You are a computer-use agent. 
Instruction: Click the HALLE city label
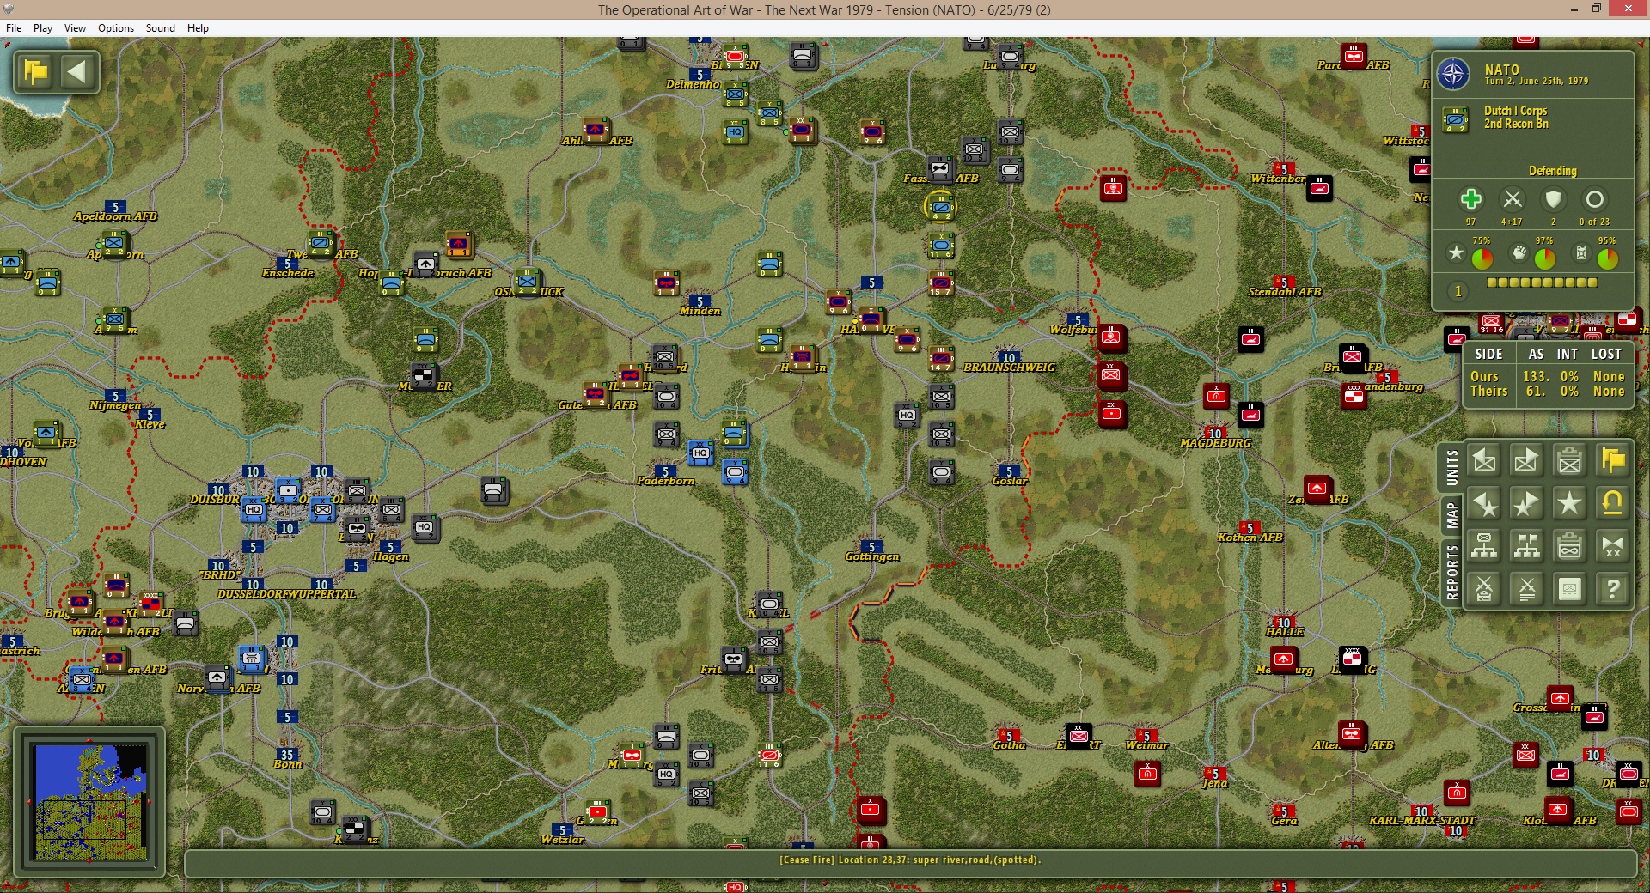pos(1284,632)
